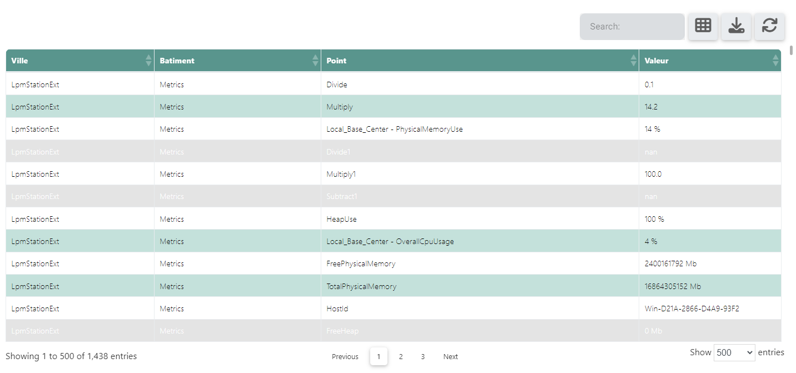Refresh the table with the reload icon

pos(769,26)
